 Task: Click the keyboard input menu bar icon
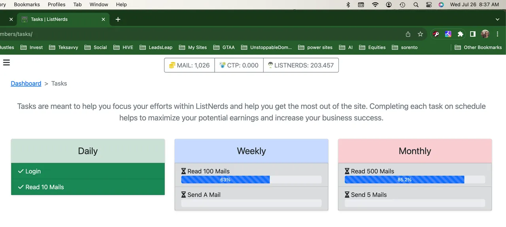(361, 5)
